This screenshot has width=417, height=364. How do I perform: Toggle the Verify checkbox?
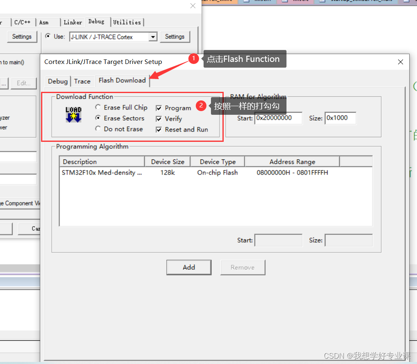[159, 119]
